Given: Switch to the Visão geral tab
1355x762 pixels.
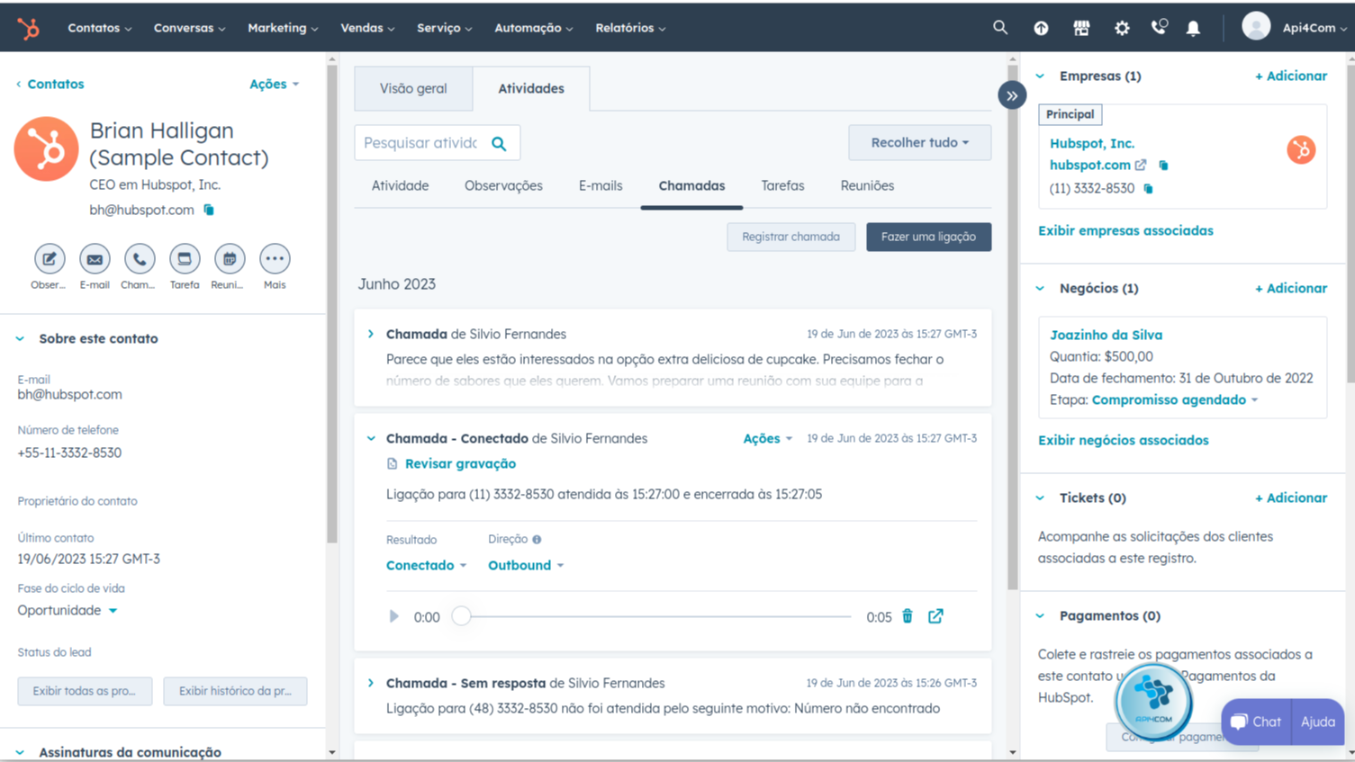Looking at the screenshot, I should tap(413, 88).
